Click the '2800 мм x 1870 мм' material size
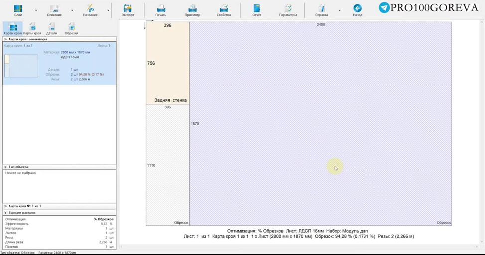 pos(75,52)
